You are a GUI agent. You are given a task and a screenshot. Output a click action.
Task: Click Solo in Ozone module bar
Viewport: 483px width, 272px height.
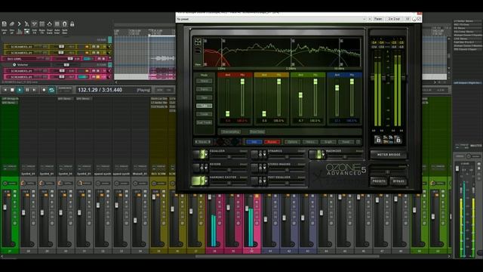[x=254, y=142]
